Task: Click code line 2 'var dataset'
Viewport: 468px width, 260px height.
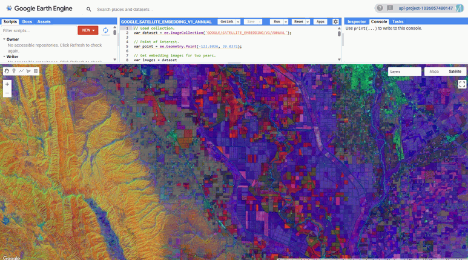Action: 213,33
